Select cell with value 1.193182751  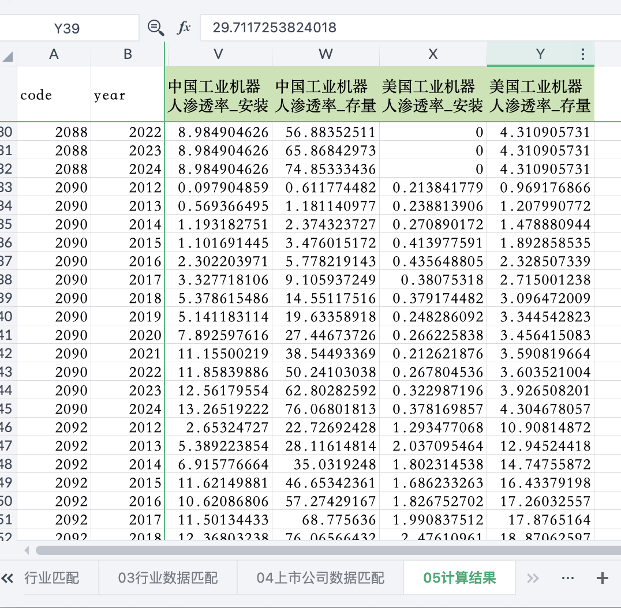pos(218,224)
